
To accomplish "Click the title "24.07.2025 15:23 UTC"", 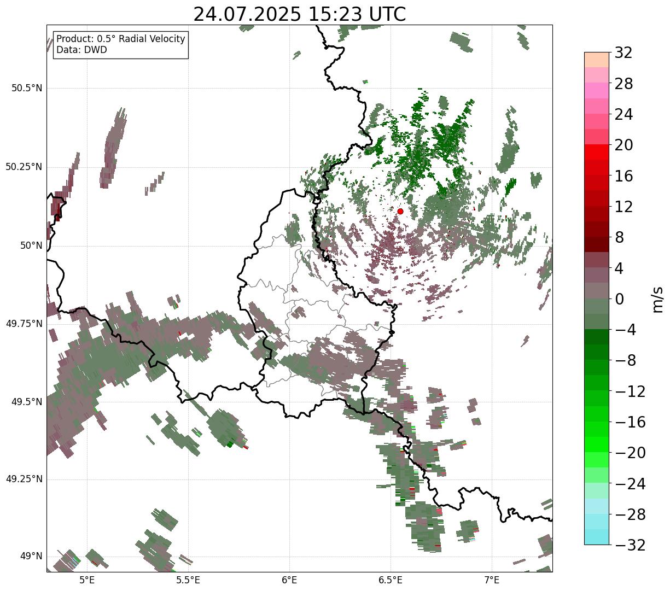I will [x=300, y=14].
